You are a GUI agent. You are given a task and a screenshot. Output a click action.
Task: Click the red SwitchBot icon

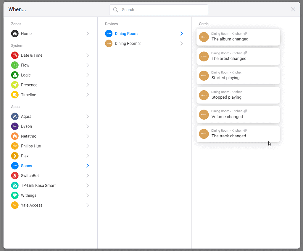coord(15,176)
